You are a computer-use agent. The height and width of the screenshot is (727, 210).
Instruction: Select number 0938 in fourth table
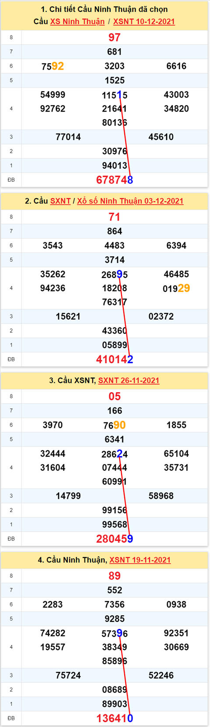click(x=176, y=604)
